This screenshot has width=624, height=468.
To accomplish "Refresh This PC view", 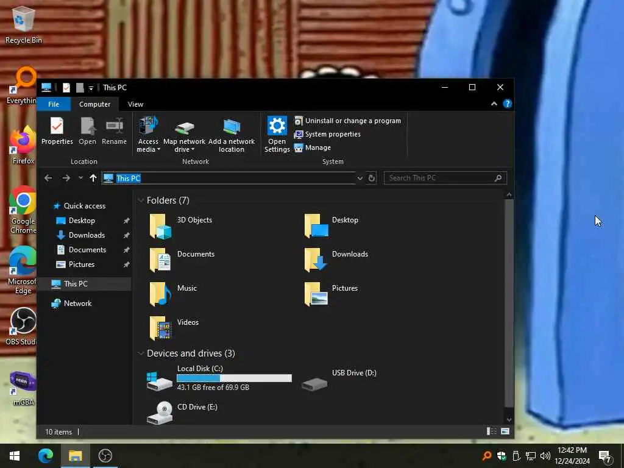I will pyautogui.click(x=372, y=178).
